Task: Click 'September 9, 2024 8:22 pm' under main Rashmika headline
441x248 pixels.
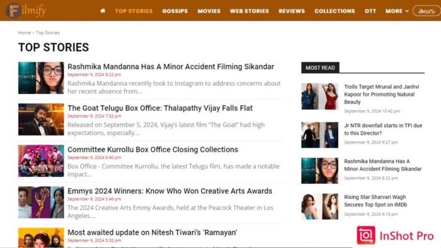Action: pos(94,74)
